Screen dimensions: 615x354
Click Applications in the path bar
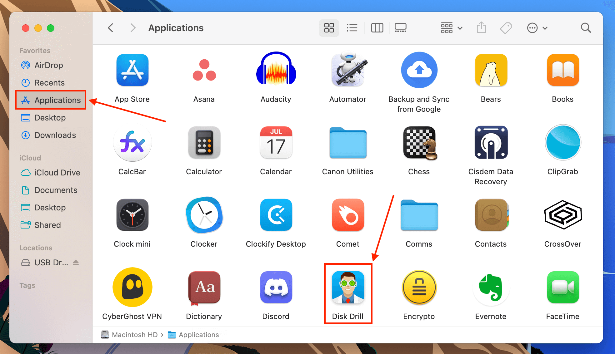(x=193, y=335)
